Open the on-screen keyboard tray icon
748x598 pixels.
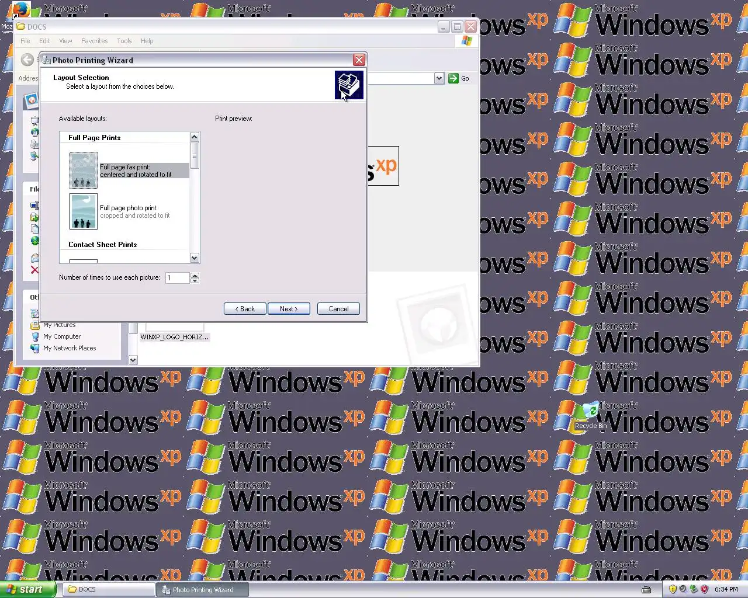point(646,589)
